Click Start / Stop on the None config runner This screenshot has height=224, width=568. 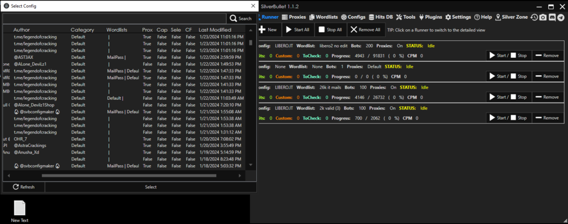509,76
